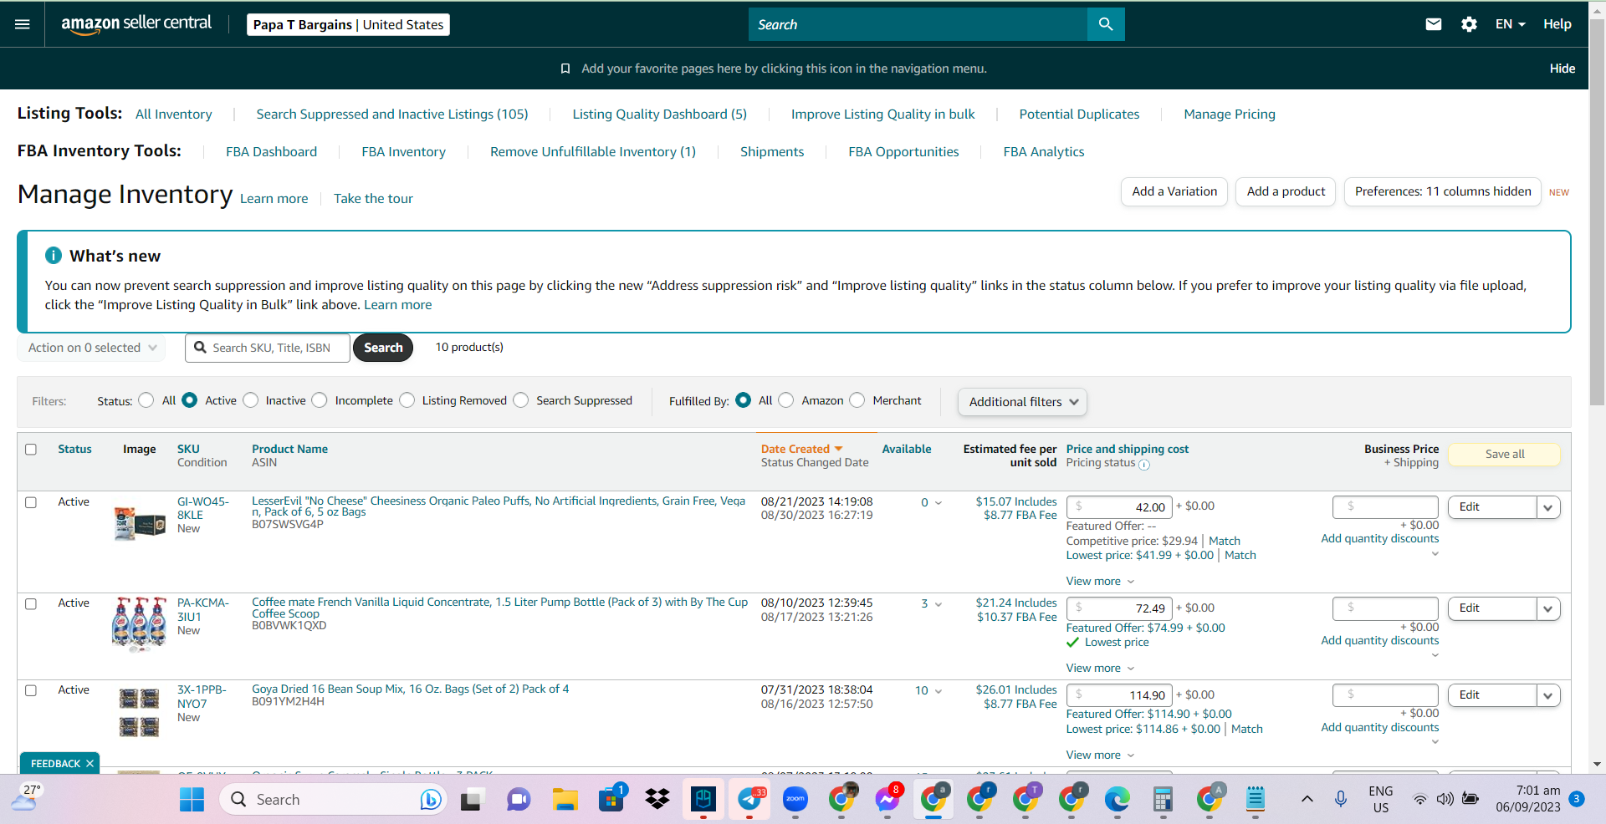Click Task View icon on taskbar

click(473, 800)
